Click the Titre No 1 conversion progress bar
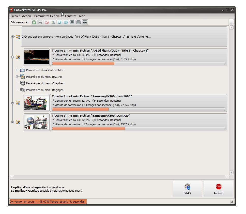The width and height of the screenshot is (246, 214). [x=139, y=63]
